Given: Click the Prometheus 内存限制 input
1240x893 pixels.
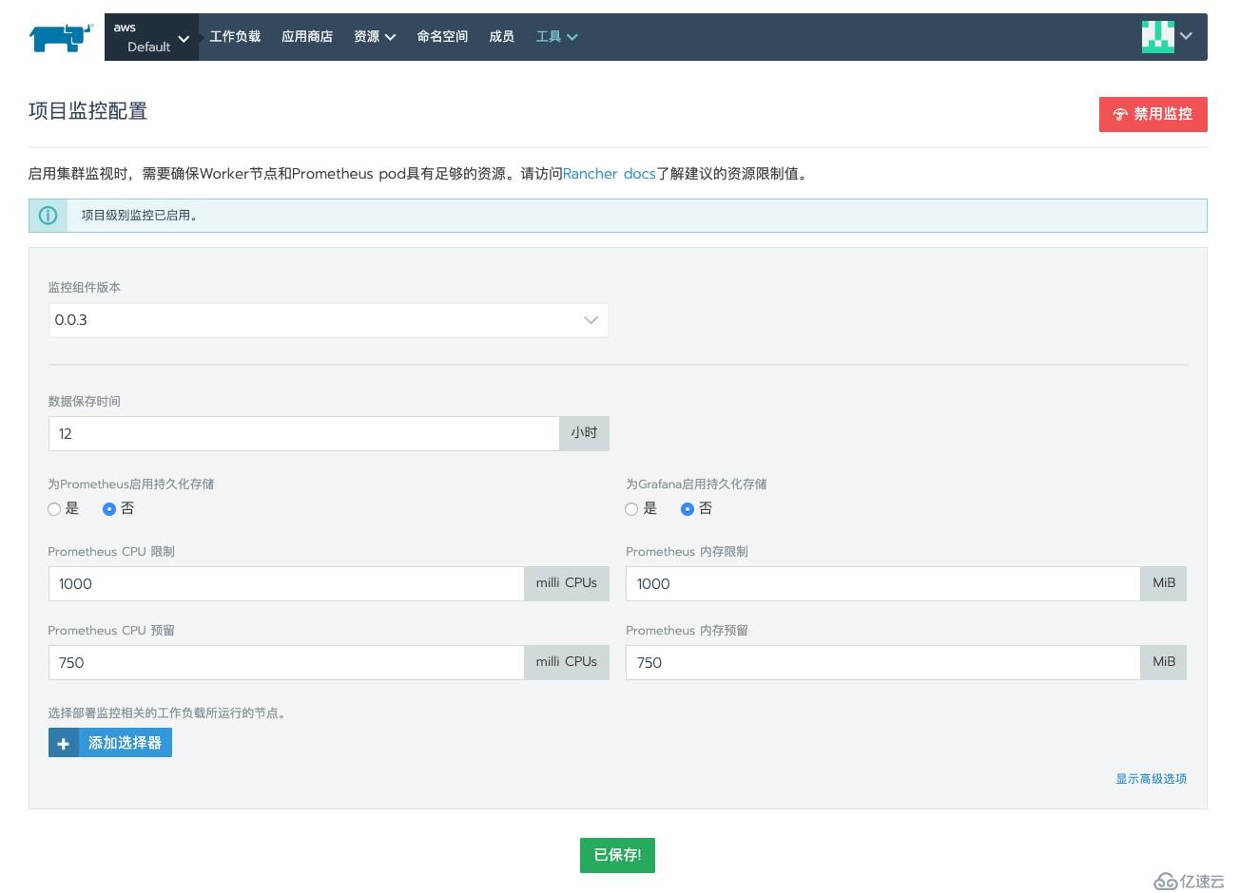Looking at the screenshot, I should [x=882, y=584].
